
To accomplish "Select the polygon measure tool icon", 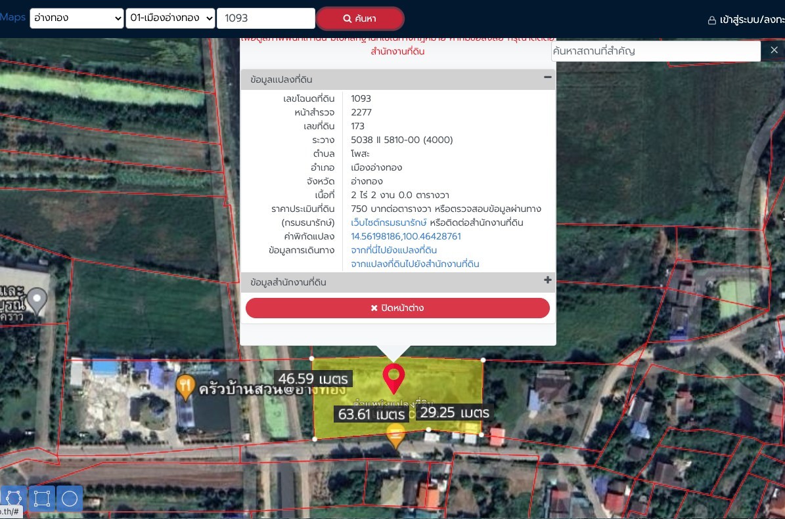I will pos(13,499).
